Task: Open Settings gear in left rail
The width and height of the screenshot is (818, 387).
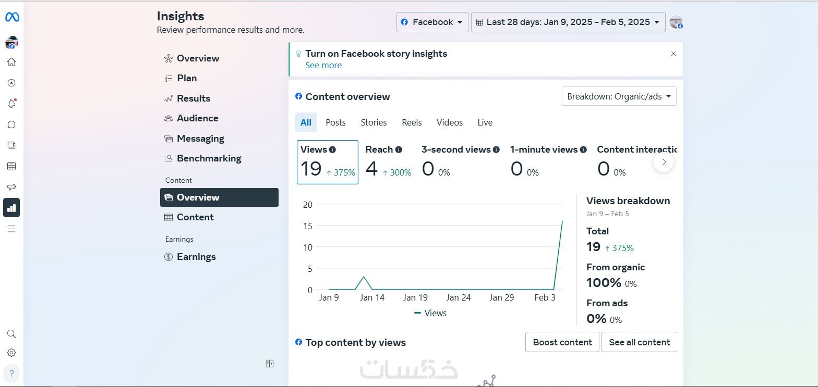Action: click(x=11, y=353)
